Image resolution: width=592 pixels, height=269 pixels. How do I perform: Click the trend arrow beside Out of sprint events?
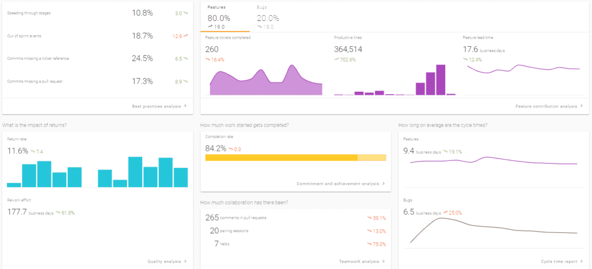(x=186, y=36)
